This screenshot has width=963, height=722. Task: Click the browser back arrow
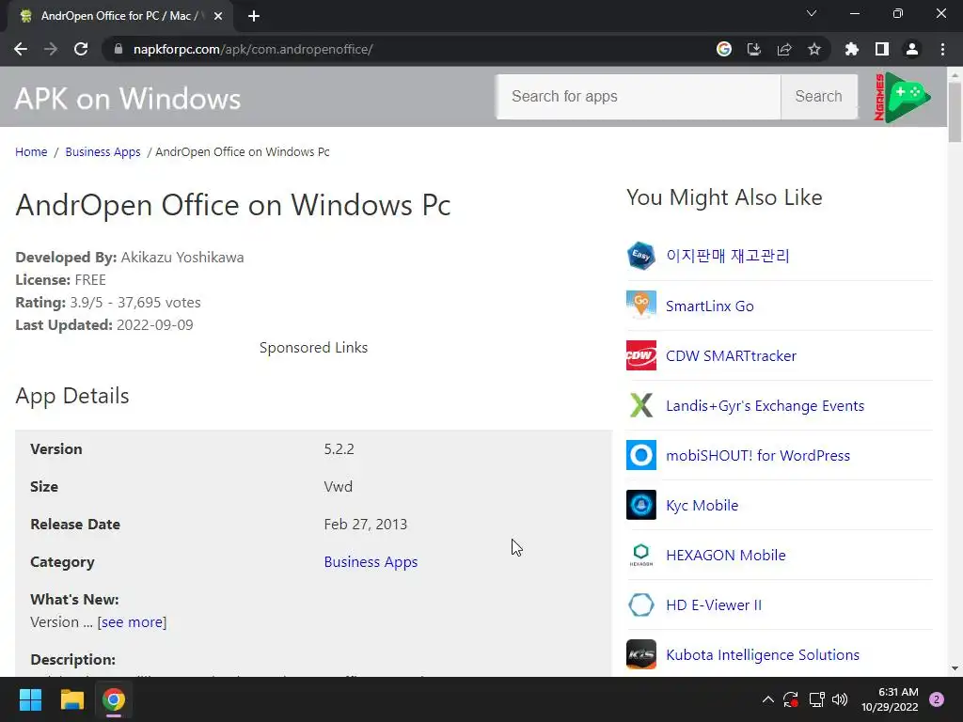(21, 49)
